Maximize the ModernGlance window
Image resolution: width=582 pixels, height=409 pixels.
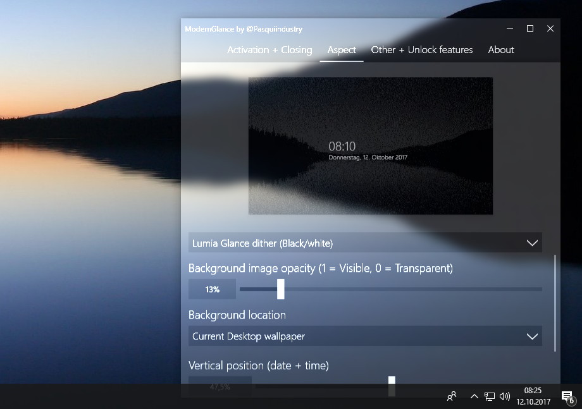pyautogui.click(x=530, y=28)
